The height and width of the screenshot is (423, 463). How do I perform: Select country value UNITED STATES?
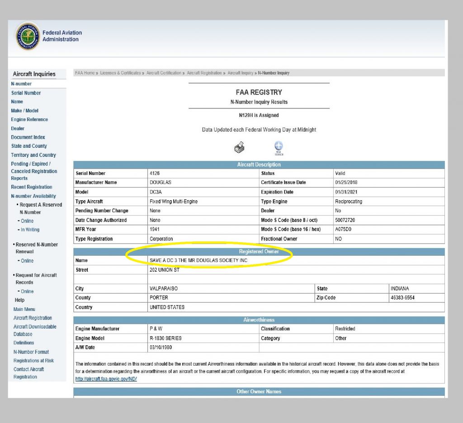point(167,307)
